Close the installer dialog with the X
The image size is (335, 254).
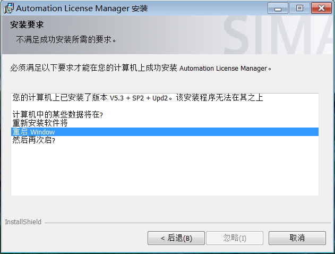point(321,8)
